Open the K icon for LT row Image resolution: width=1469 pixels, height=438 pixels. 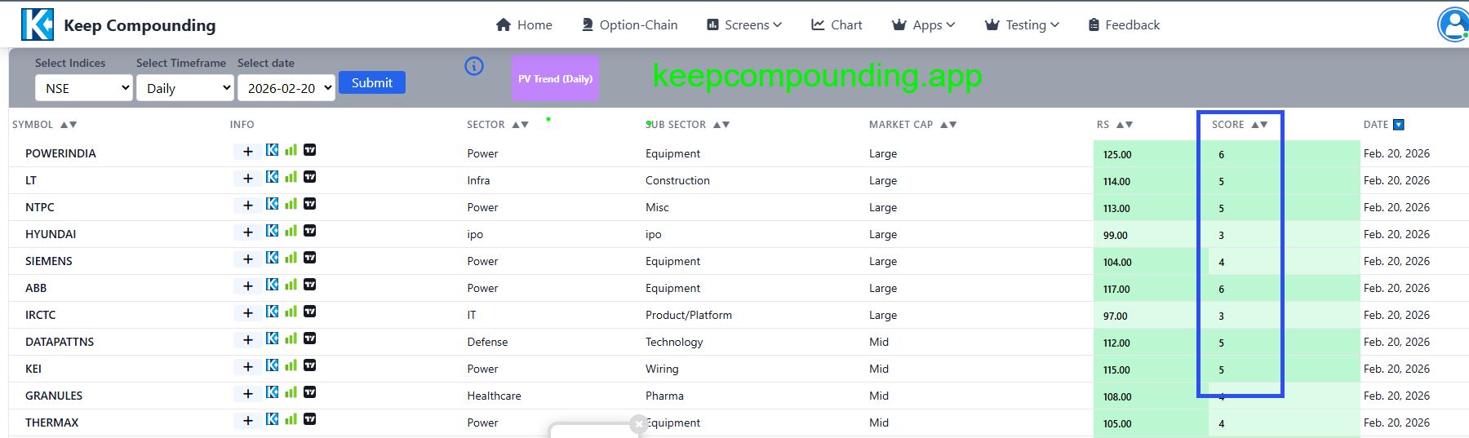[273, 177]
